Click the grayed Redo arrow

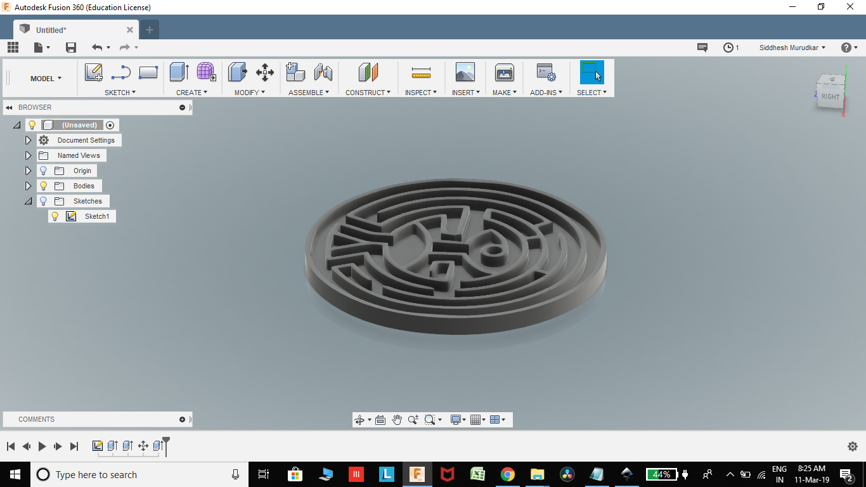125,48
